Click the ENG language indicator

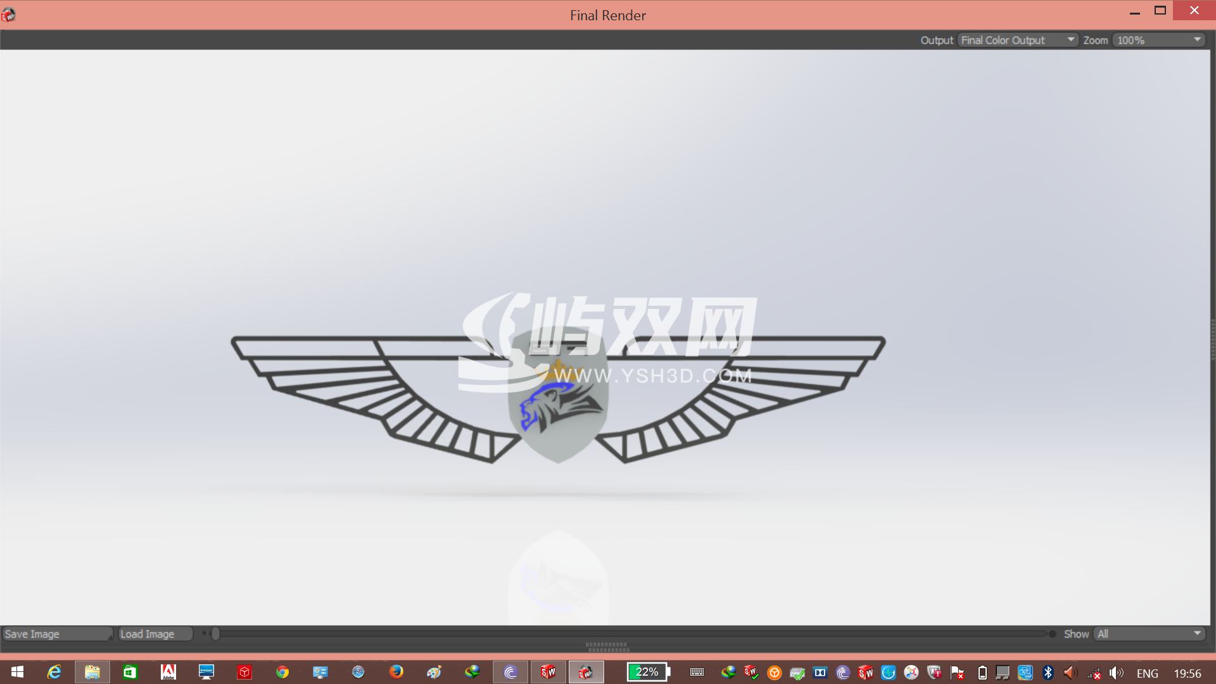[1148, 673]
